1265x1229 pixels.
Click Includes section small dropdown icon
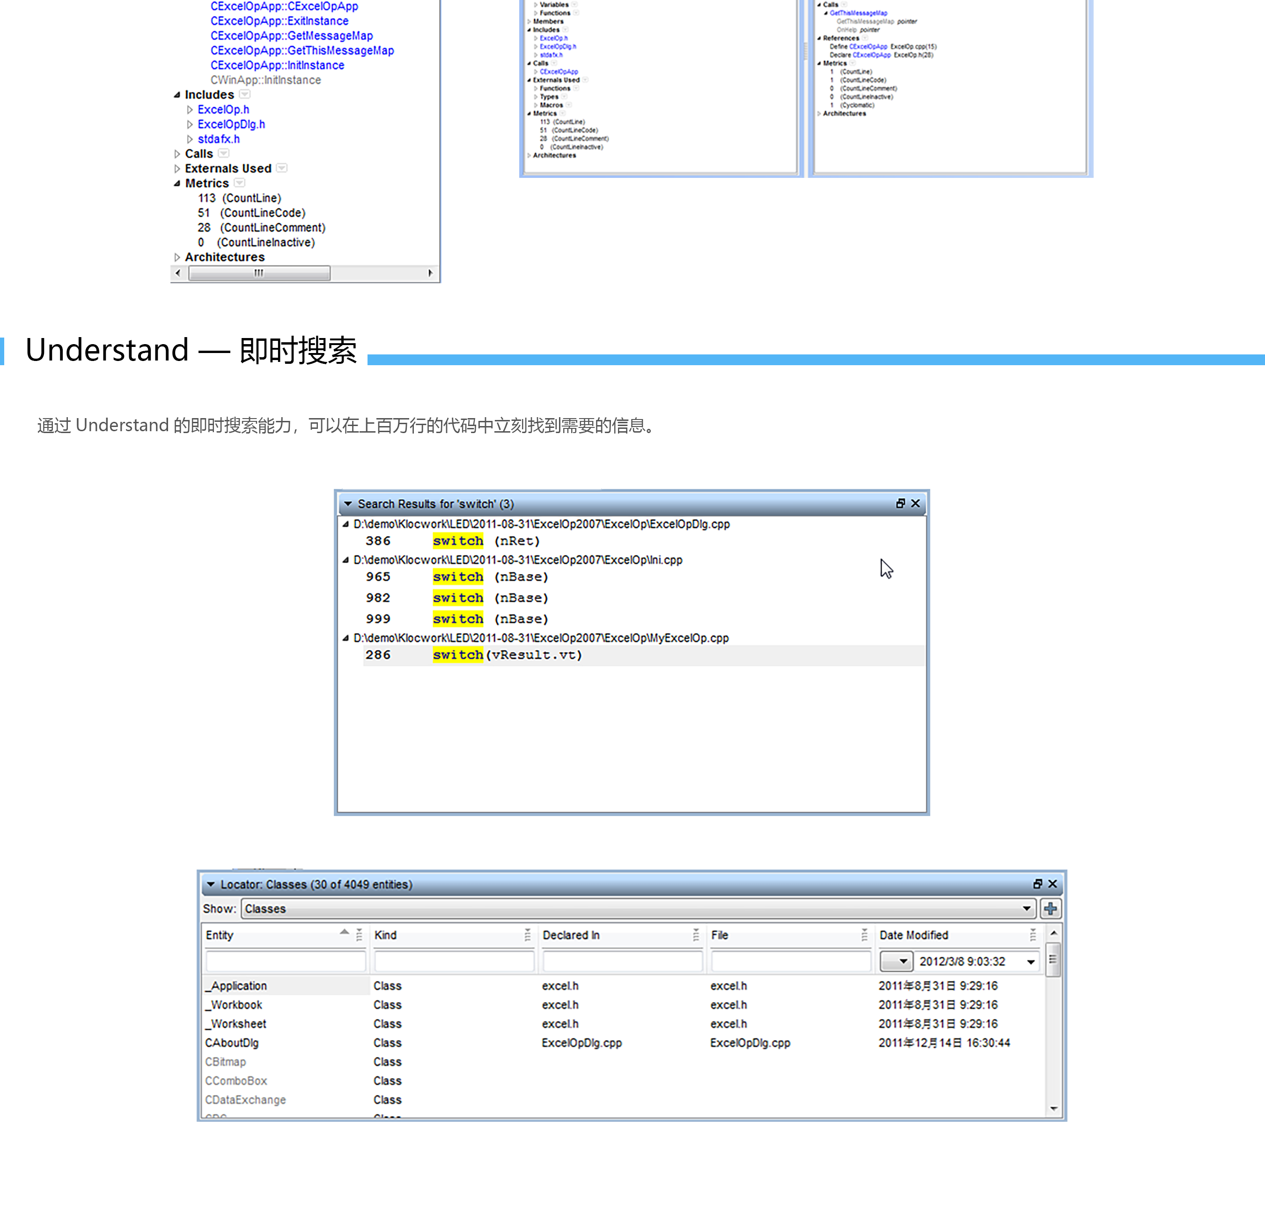coord(244,94)
